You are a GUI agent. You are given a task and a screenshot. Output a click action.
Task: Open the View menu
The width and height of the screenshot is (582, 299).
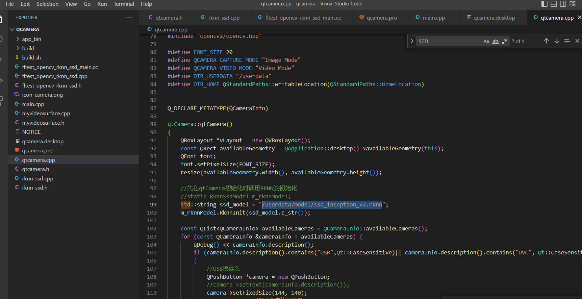71,4
